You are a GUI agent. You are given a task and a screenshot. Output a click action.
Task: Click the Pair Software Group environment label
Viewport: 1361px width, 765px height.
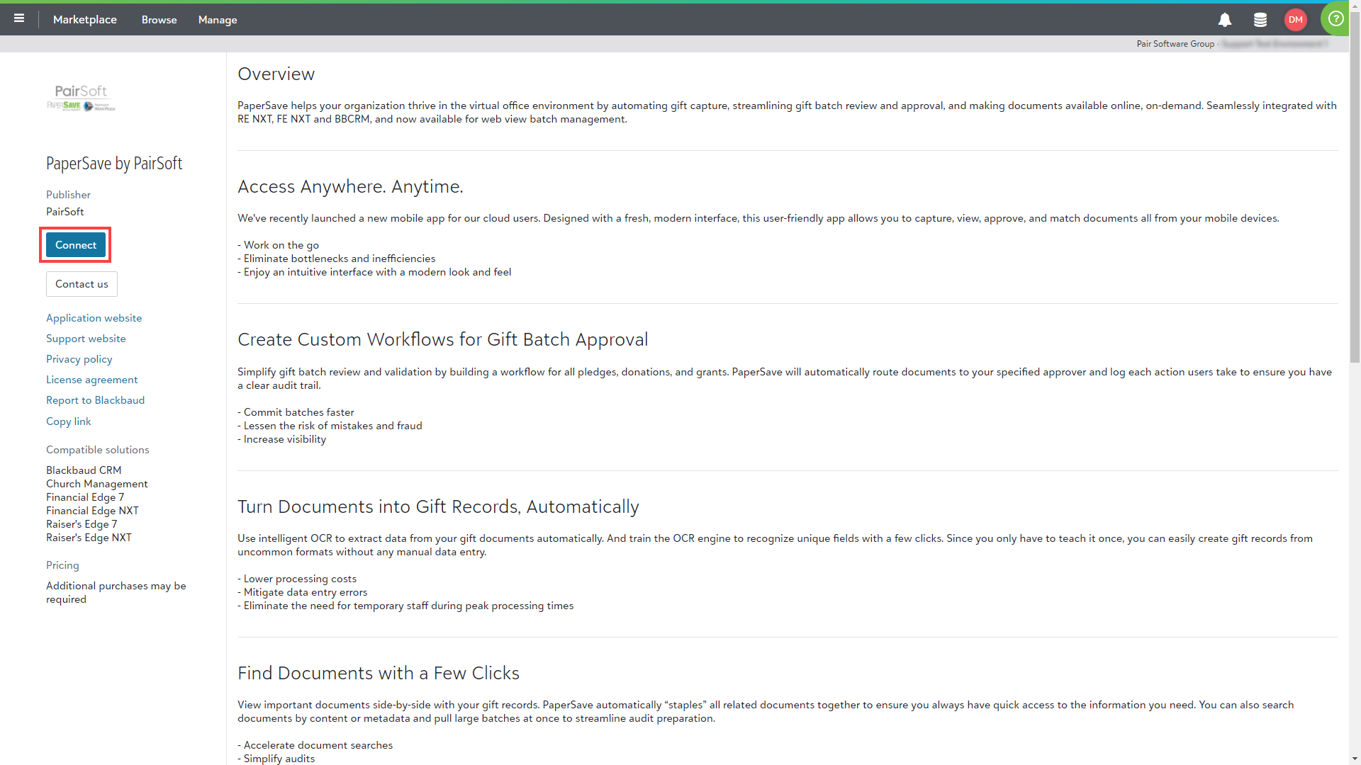(x=1175, y=44)
